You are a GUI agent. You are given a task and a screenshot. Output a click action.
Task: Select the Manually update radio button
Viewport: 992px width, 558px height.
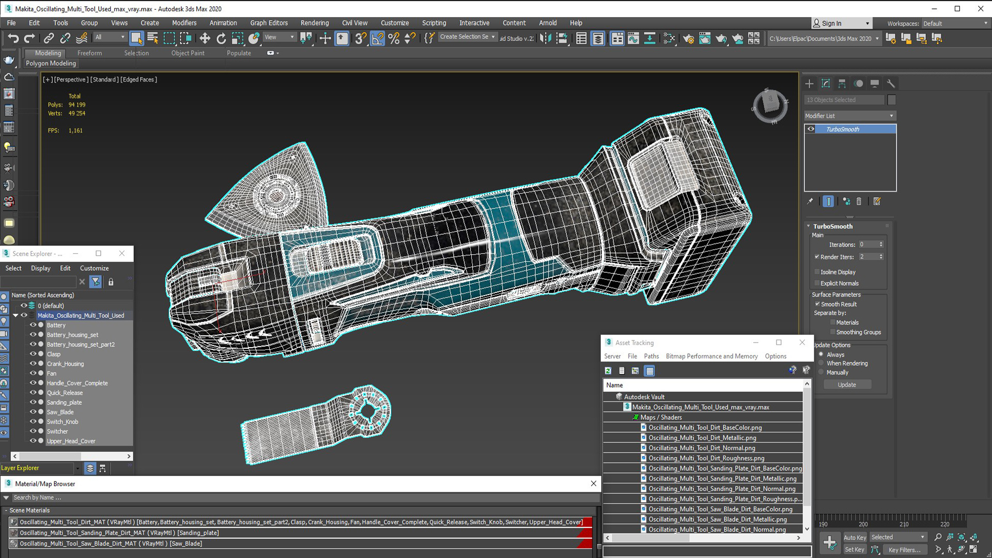(x=821, y=372)
